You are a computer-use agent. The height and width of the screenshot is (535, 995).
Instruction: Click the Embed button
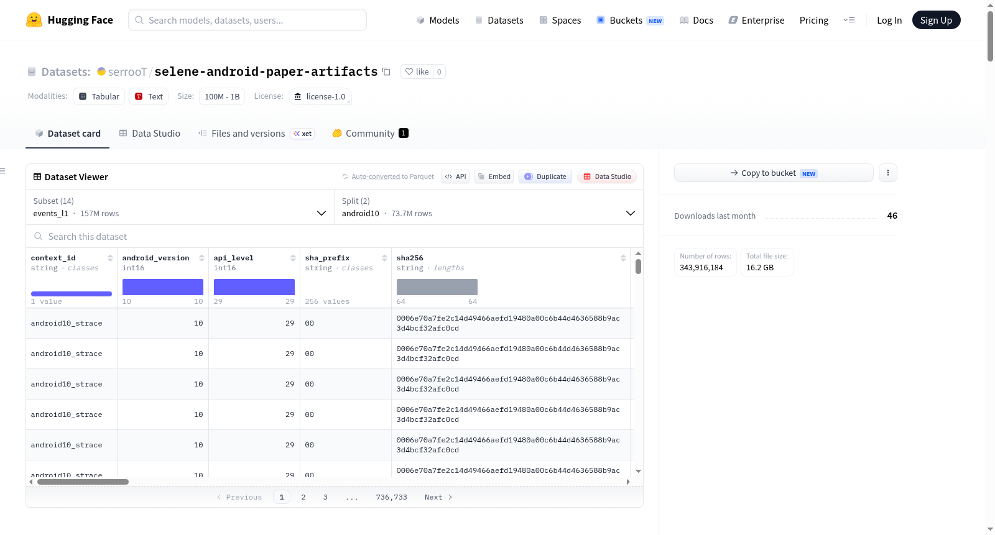(x=494, y=176)
